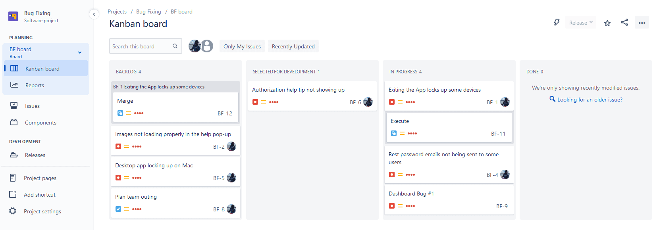The height and width of the screenshot is (230, 659).
Task: Click the Bug Fixing breadcrumb link
Action: coord(148,11)
